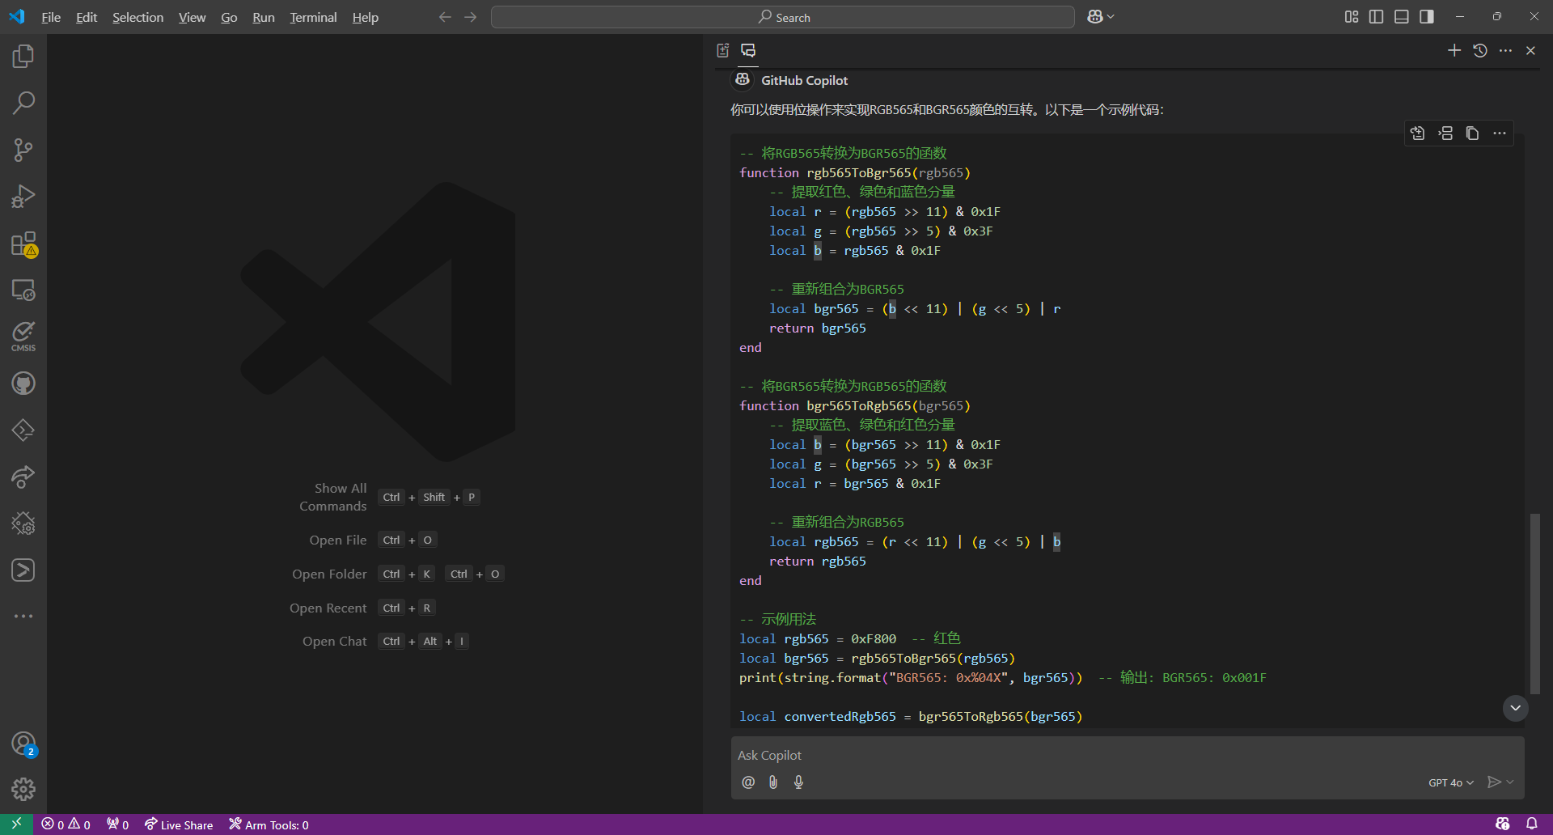Open the Selection menu
The height and width of the screenshot is (835, 1553).
[138, 17]
